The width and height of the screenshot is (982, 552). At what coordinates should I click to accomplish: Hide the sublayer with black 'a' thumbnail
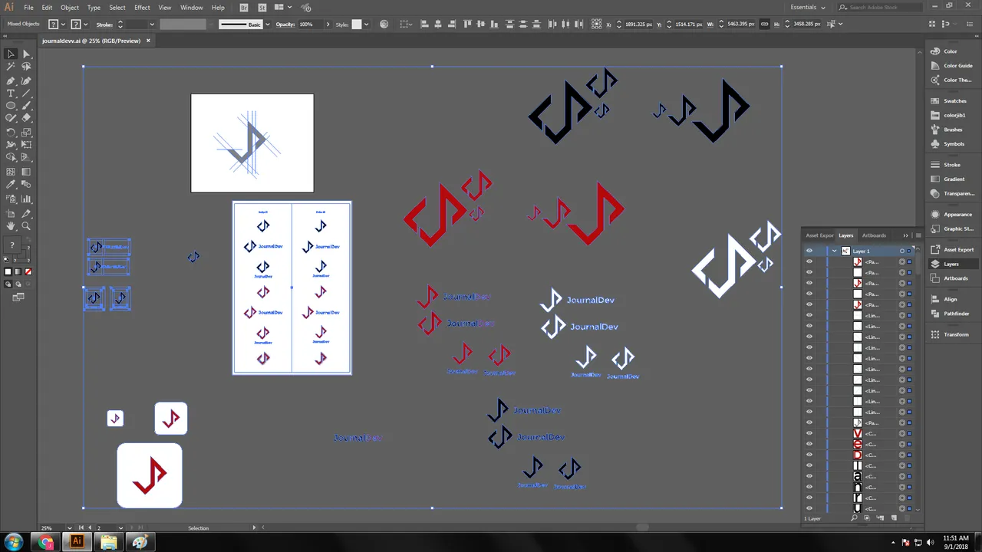point(809,476)
